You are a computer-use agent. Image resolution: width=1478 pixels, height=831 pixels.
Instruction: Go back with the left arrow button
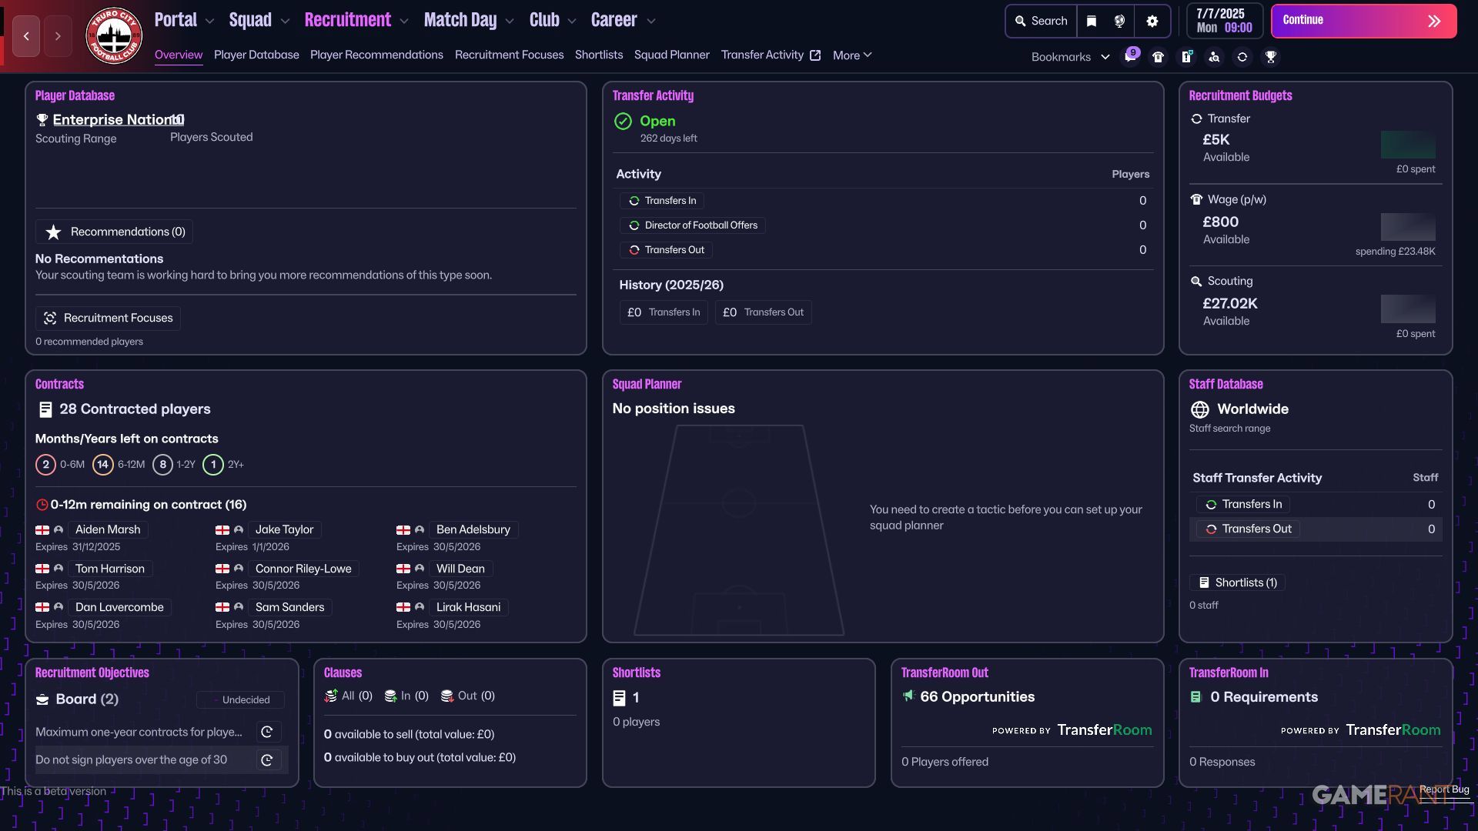tap(26, 36)
